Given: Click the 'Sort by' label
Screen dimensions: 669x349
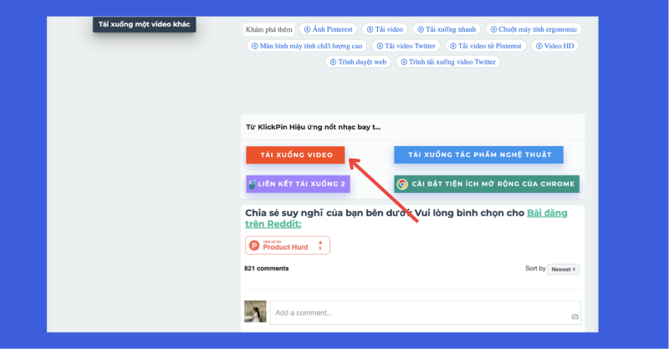Looking at the screenshot, I should pyautogui.click(x=535, y=269).
